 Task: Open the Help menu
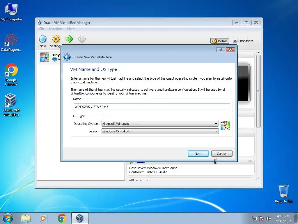click(71, 29)
